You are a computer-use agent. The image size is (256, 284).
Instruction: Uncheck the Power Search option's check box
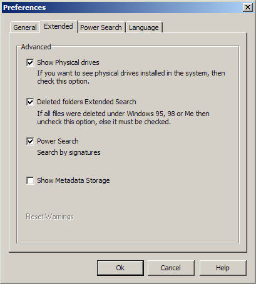pos(30,141)
